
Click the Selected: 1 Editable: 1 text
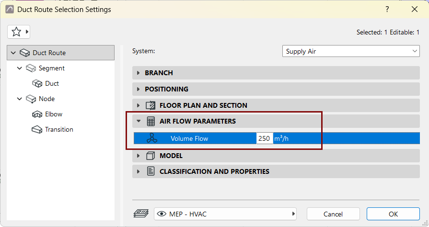click(388, 32)
